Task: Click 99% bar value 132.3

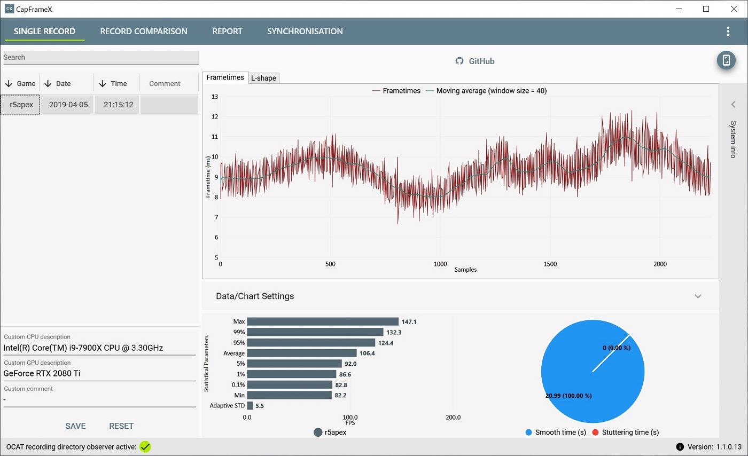Action: click(x=393, y=333)
